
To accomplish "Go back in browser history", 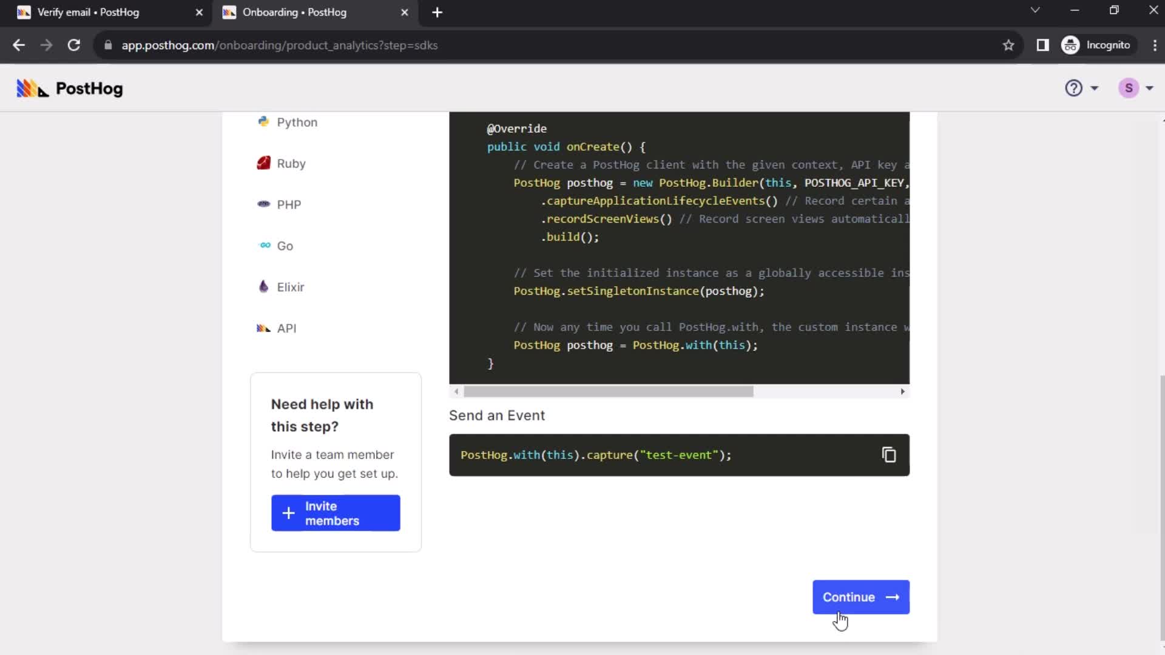I will tap(19, 45).
